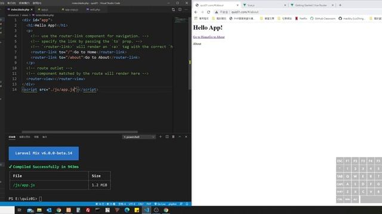Click the Go to About link
The image size is (382, 214).
217,37
